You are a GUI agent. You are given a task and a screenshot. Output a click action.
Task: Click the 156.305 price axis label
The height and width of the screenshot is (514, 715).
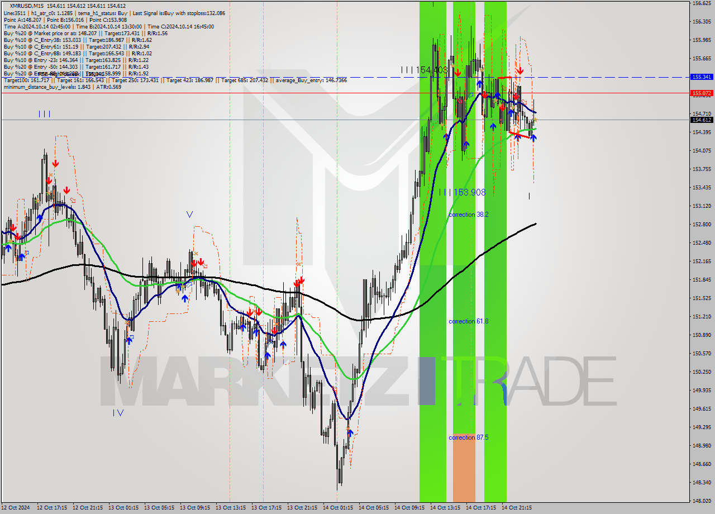(702, 22)
